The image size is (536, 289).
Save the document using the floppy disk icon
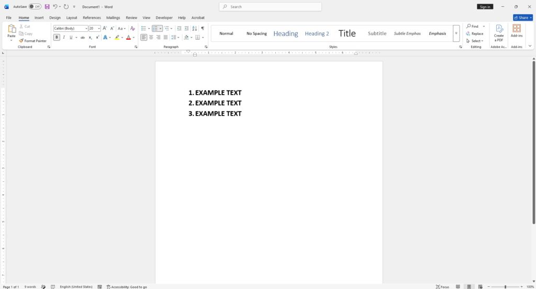47,6
